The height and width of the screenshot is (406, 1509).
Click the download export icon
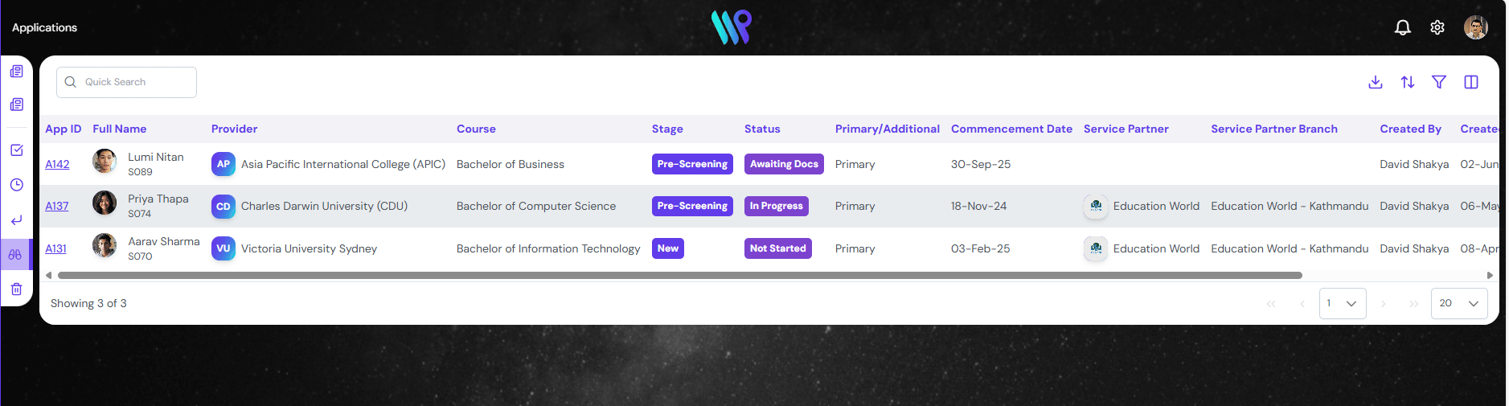1376,82
